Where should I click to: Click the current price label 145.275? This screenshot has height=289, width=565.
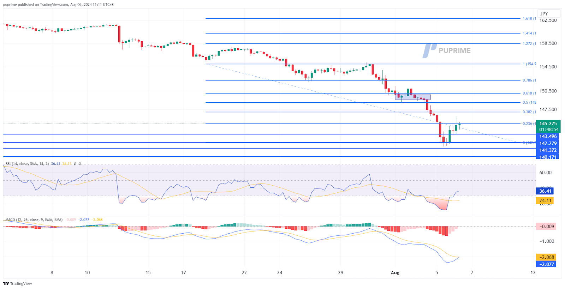pos(548,124)
